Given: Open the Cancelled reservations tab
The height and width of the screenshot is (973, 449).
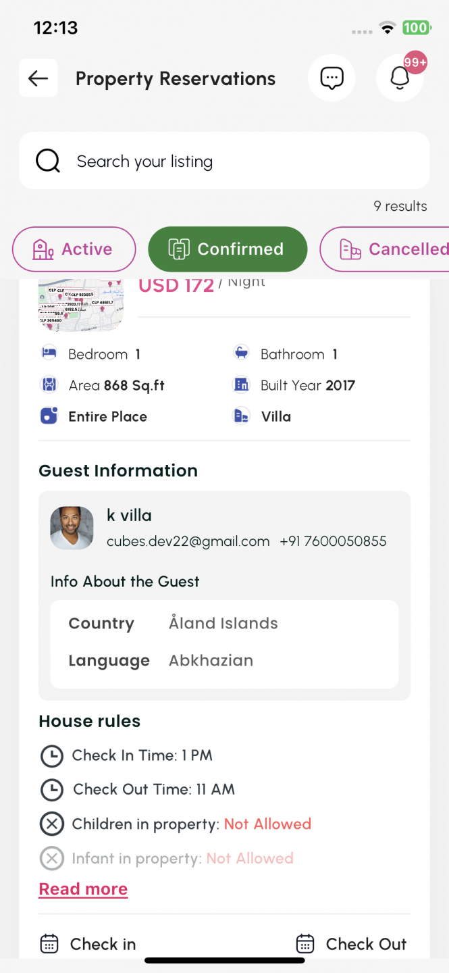Looking at the screenshot, I should click(385, 249).
